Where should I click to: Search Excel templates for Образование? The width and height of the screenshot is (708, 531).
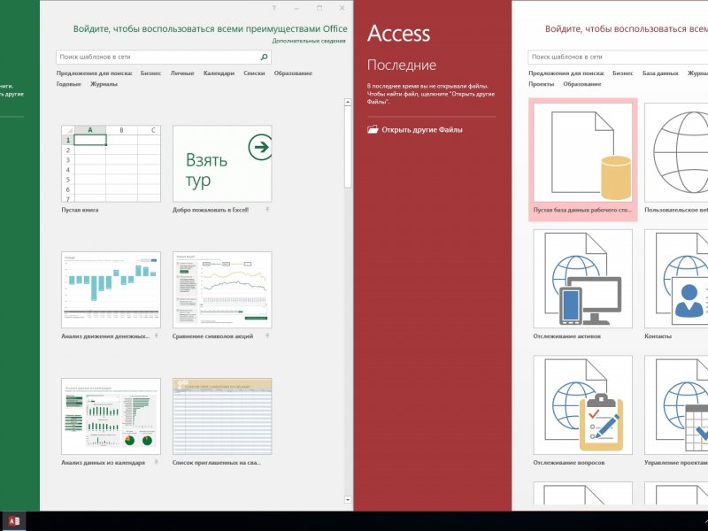[x=293, y=73]
